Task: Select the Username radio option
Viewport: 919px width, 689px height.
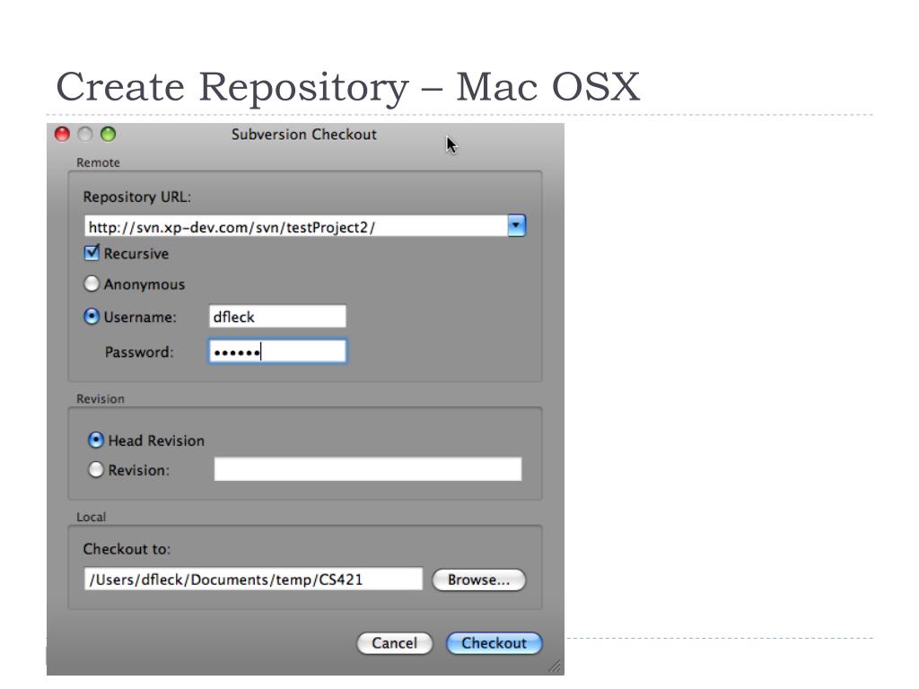Action: 92,317
